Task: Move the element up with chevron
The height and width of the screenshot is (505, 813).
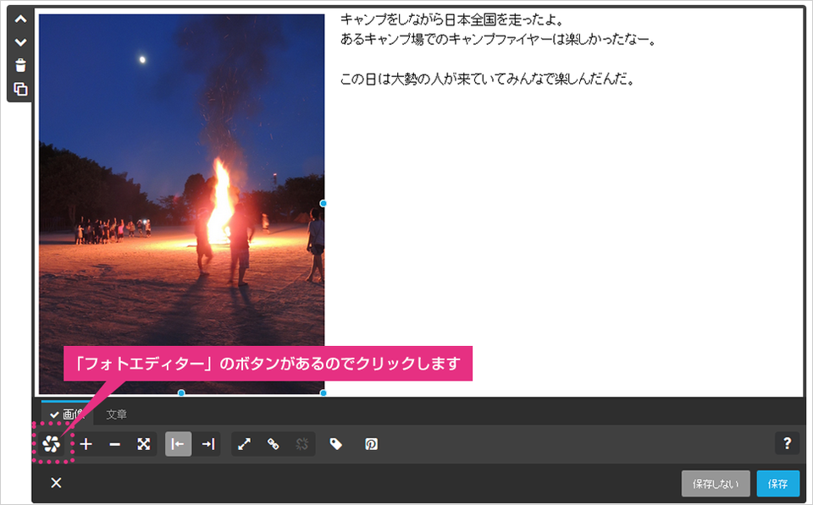Action: pos(20,19)
